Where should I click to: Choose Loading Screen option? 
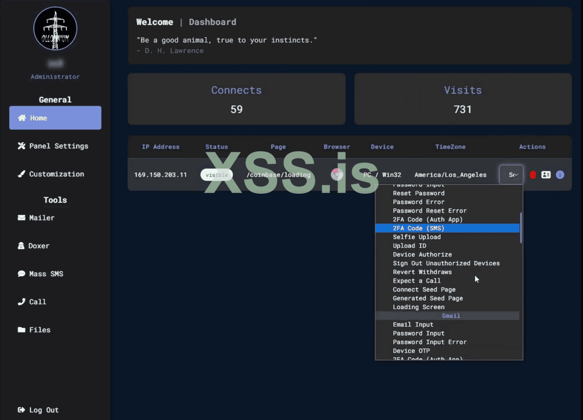(x=418, y=307)
